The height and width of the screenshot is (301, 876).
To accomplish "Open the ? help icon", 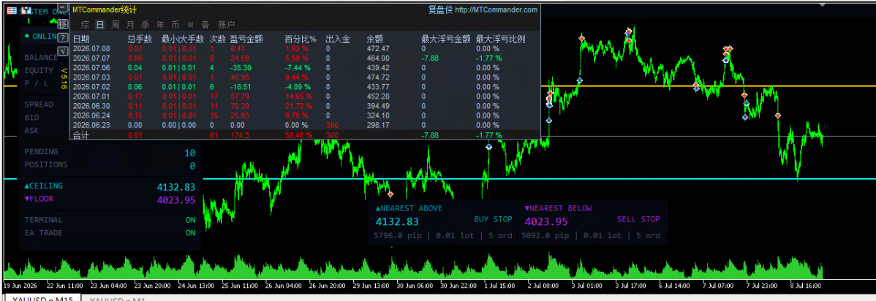I will (x=63, y=37).
